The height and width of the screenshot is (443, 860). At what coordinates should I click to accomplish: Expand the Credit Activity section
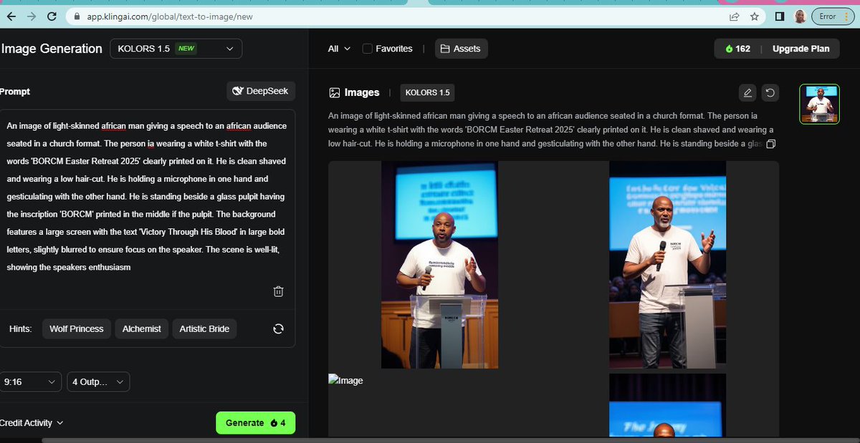pyautogui.click(x=32, y=423)
